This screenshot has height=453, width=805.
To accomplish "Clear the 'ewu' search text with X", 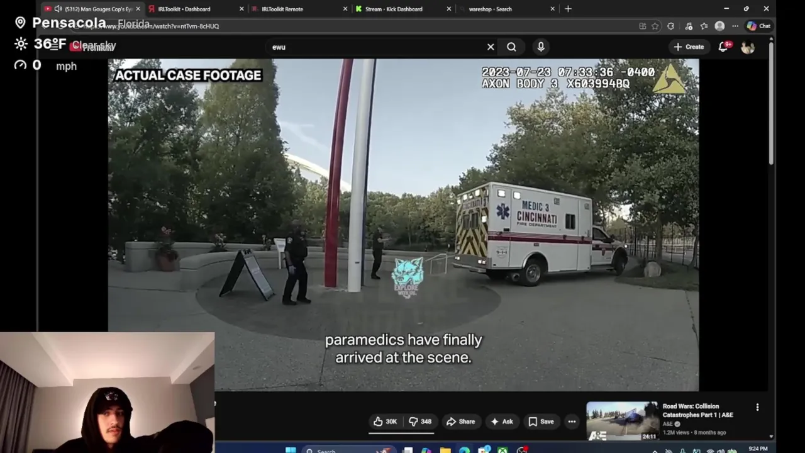I will tap(491, 47).
